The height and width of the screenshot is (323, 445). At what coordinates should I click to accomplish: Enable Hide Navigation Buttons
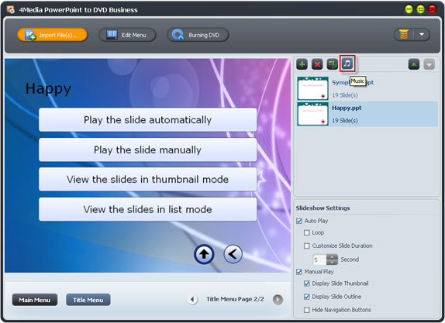point(306,310)
